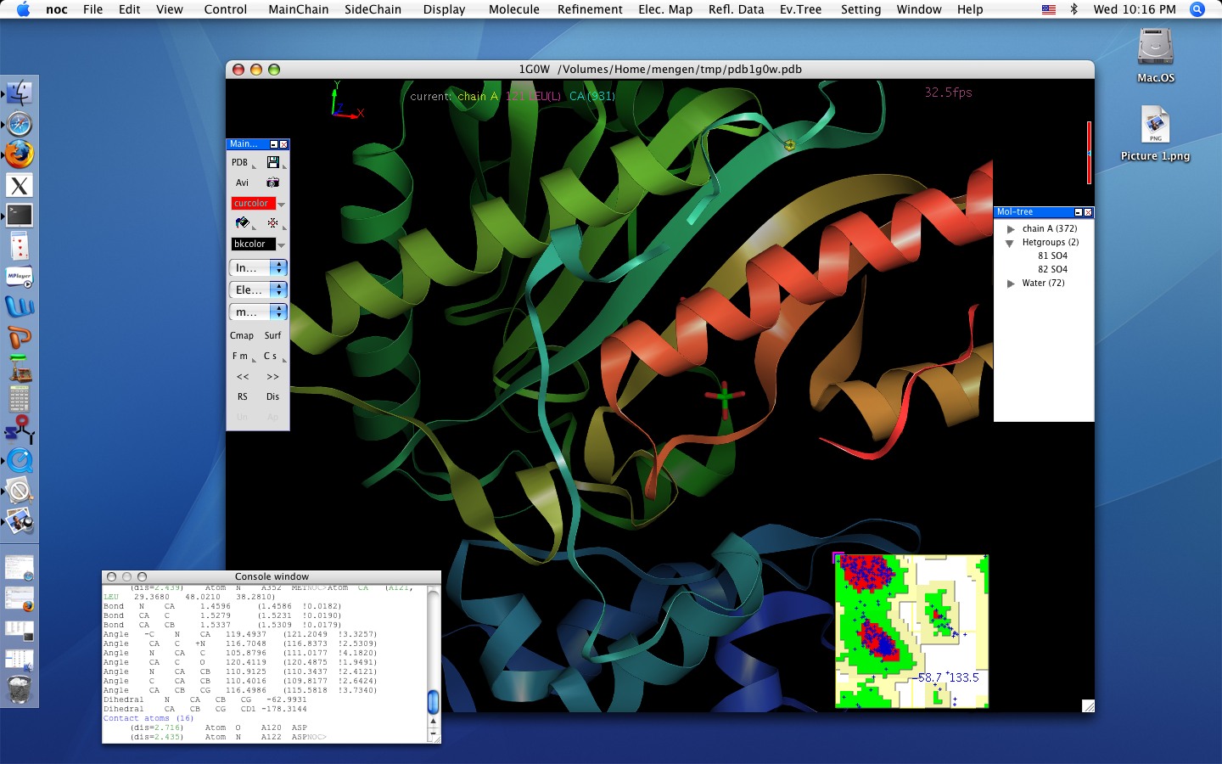Open the MainChain menu

click(298, 9)
